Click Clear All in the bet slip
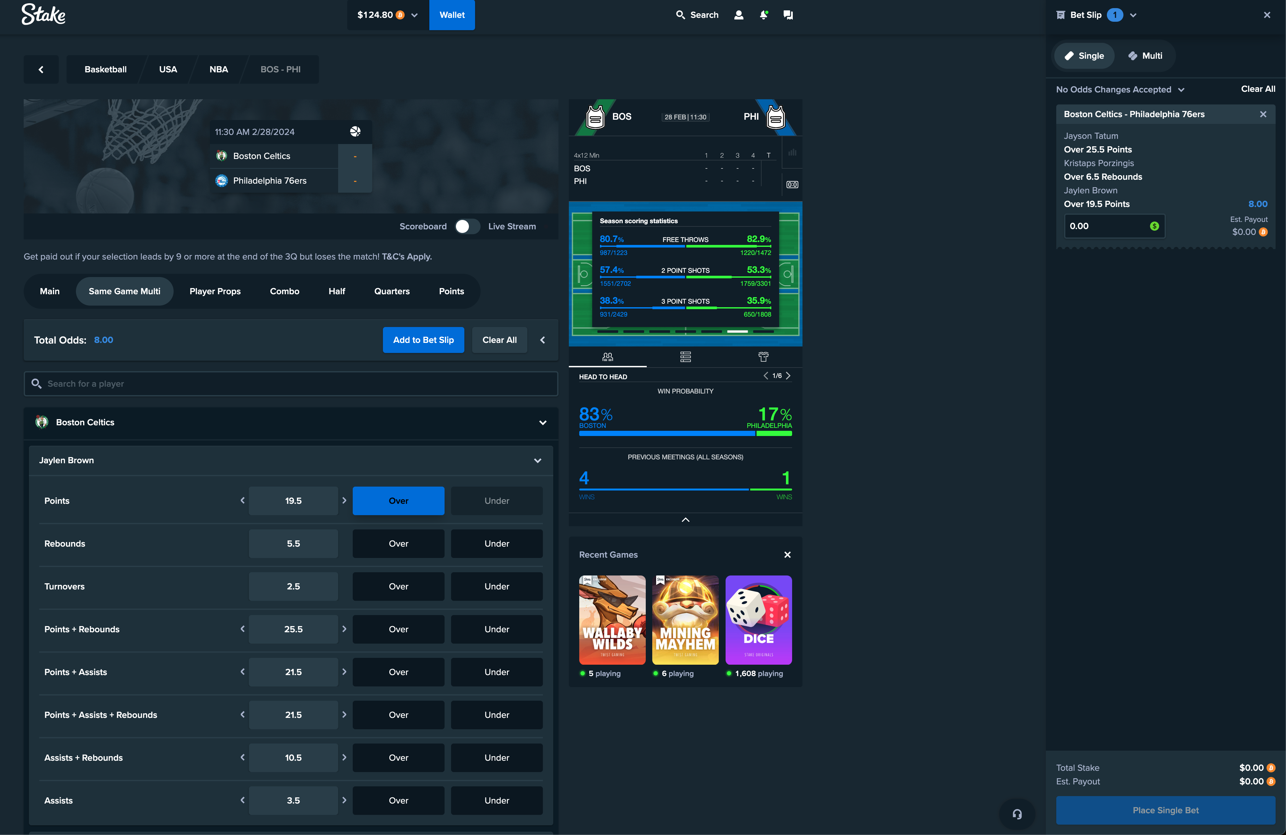This screenshot has width=1286, height=835. (x=1258, y=89)
